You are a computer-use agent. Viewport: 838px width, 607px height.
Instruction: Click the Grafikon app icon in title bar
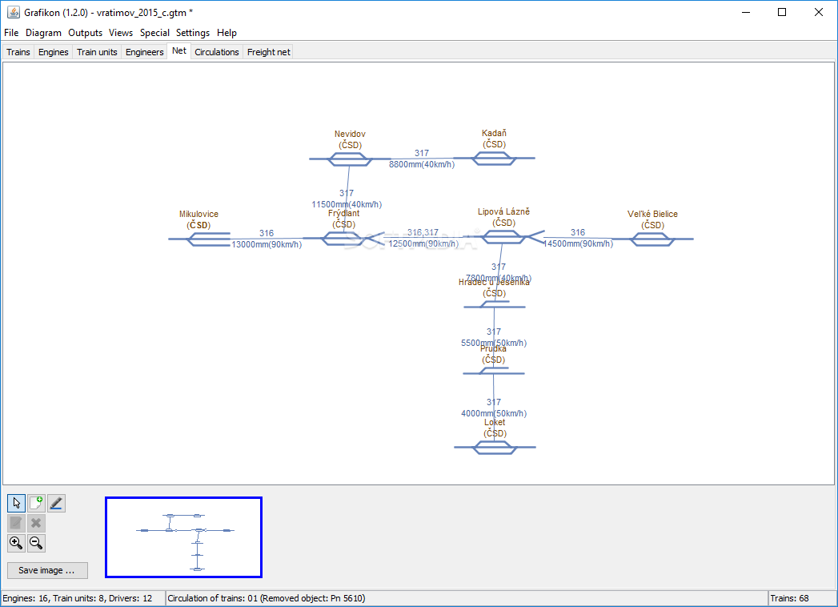click(13, 12)
